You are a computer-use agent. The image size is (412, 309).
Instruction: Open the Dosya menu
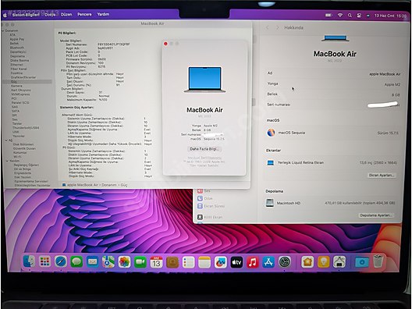[x=50, y=15]
